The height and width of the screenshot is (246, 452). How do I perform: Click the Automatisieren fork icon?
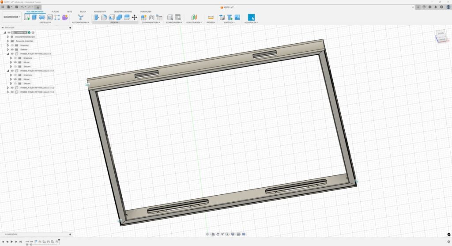pos(80,17)
